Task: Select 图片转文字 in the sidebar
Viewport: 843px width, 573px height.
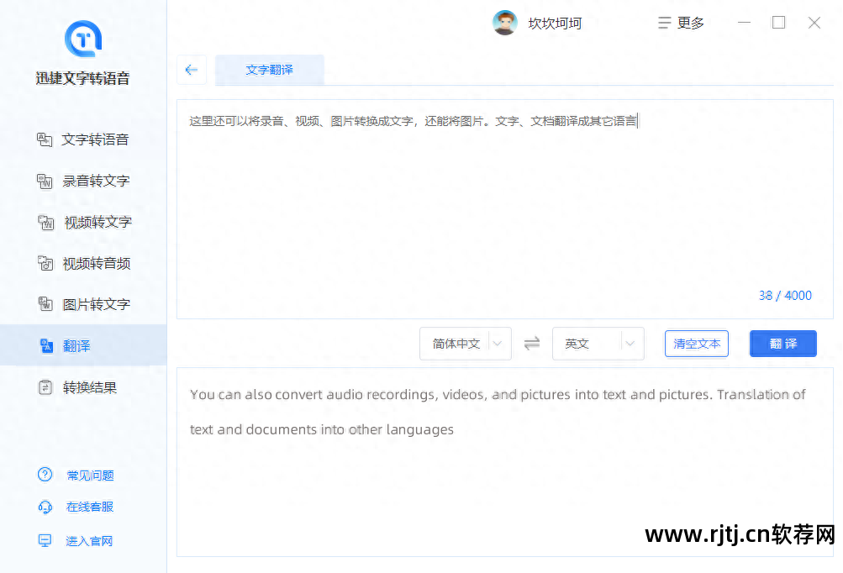Action: tap(84, 304)
